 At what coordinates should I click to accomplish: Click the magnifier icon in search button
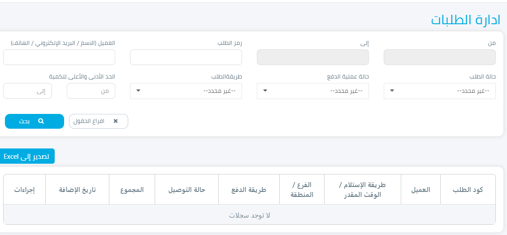41,121
